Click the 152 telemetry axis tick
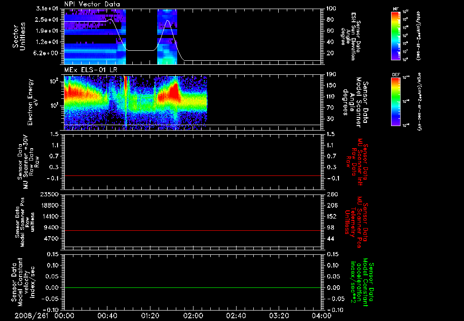The width and height of the screenshot is (464, 321). 331,216
